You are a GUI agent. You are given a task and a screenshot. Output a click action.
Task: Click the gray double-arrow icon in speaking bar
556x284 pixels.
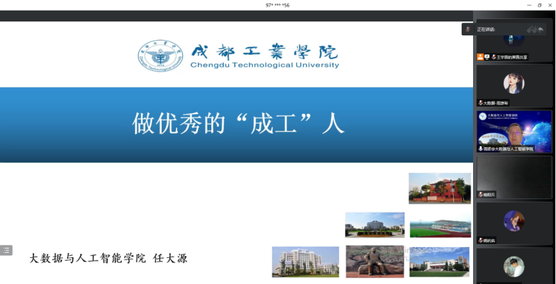click(531, 29)
